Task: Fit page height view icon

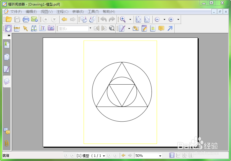Action: (x=138, y=19)
